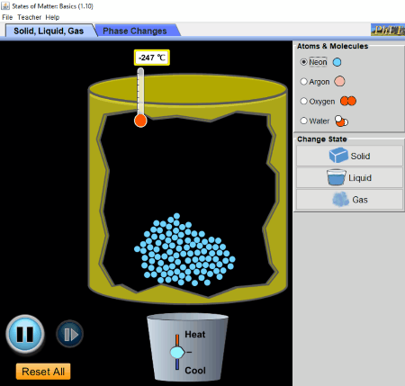Open the Teacher menu
The image size is (405, 386).
[x=29, y=17]
